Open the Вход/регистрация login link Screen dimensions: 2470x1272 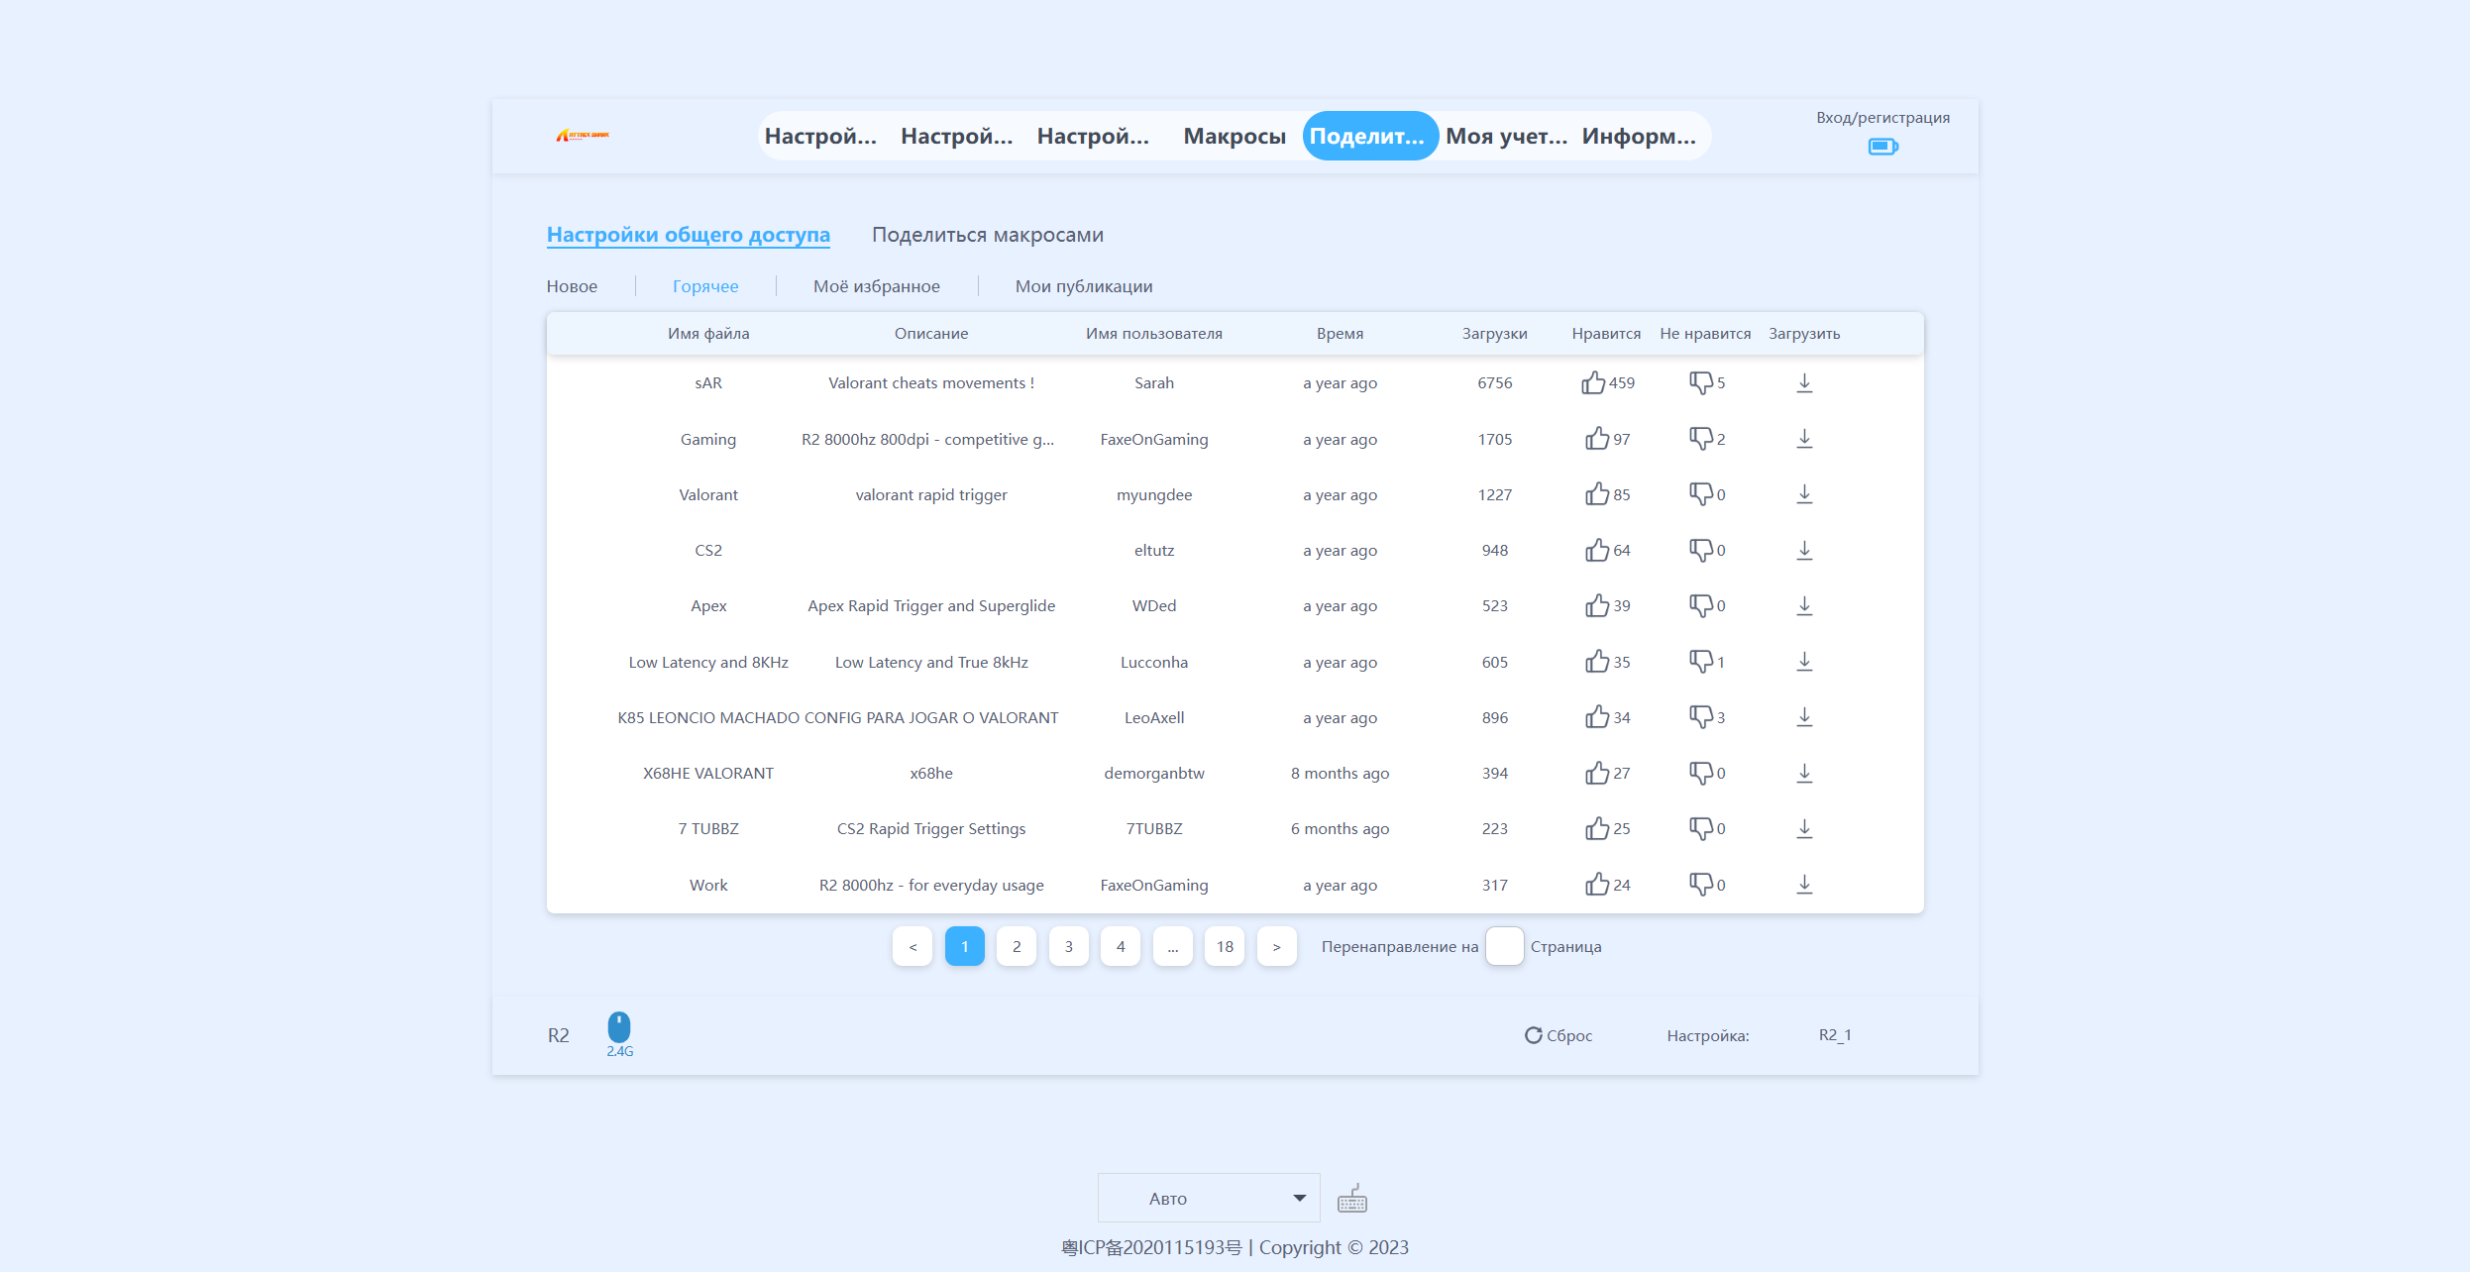pos(1881,118)
